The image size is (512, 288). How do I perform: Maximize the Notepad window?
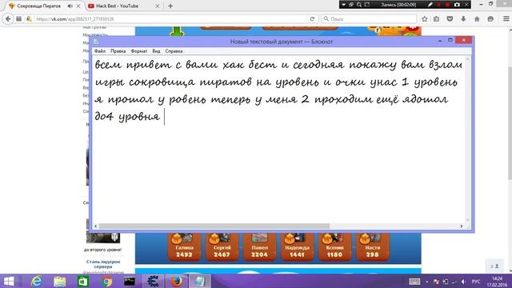tap(450, 40)
